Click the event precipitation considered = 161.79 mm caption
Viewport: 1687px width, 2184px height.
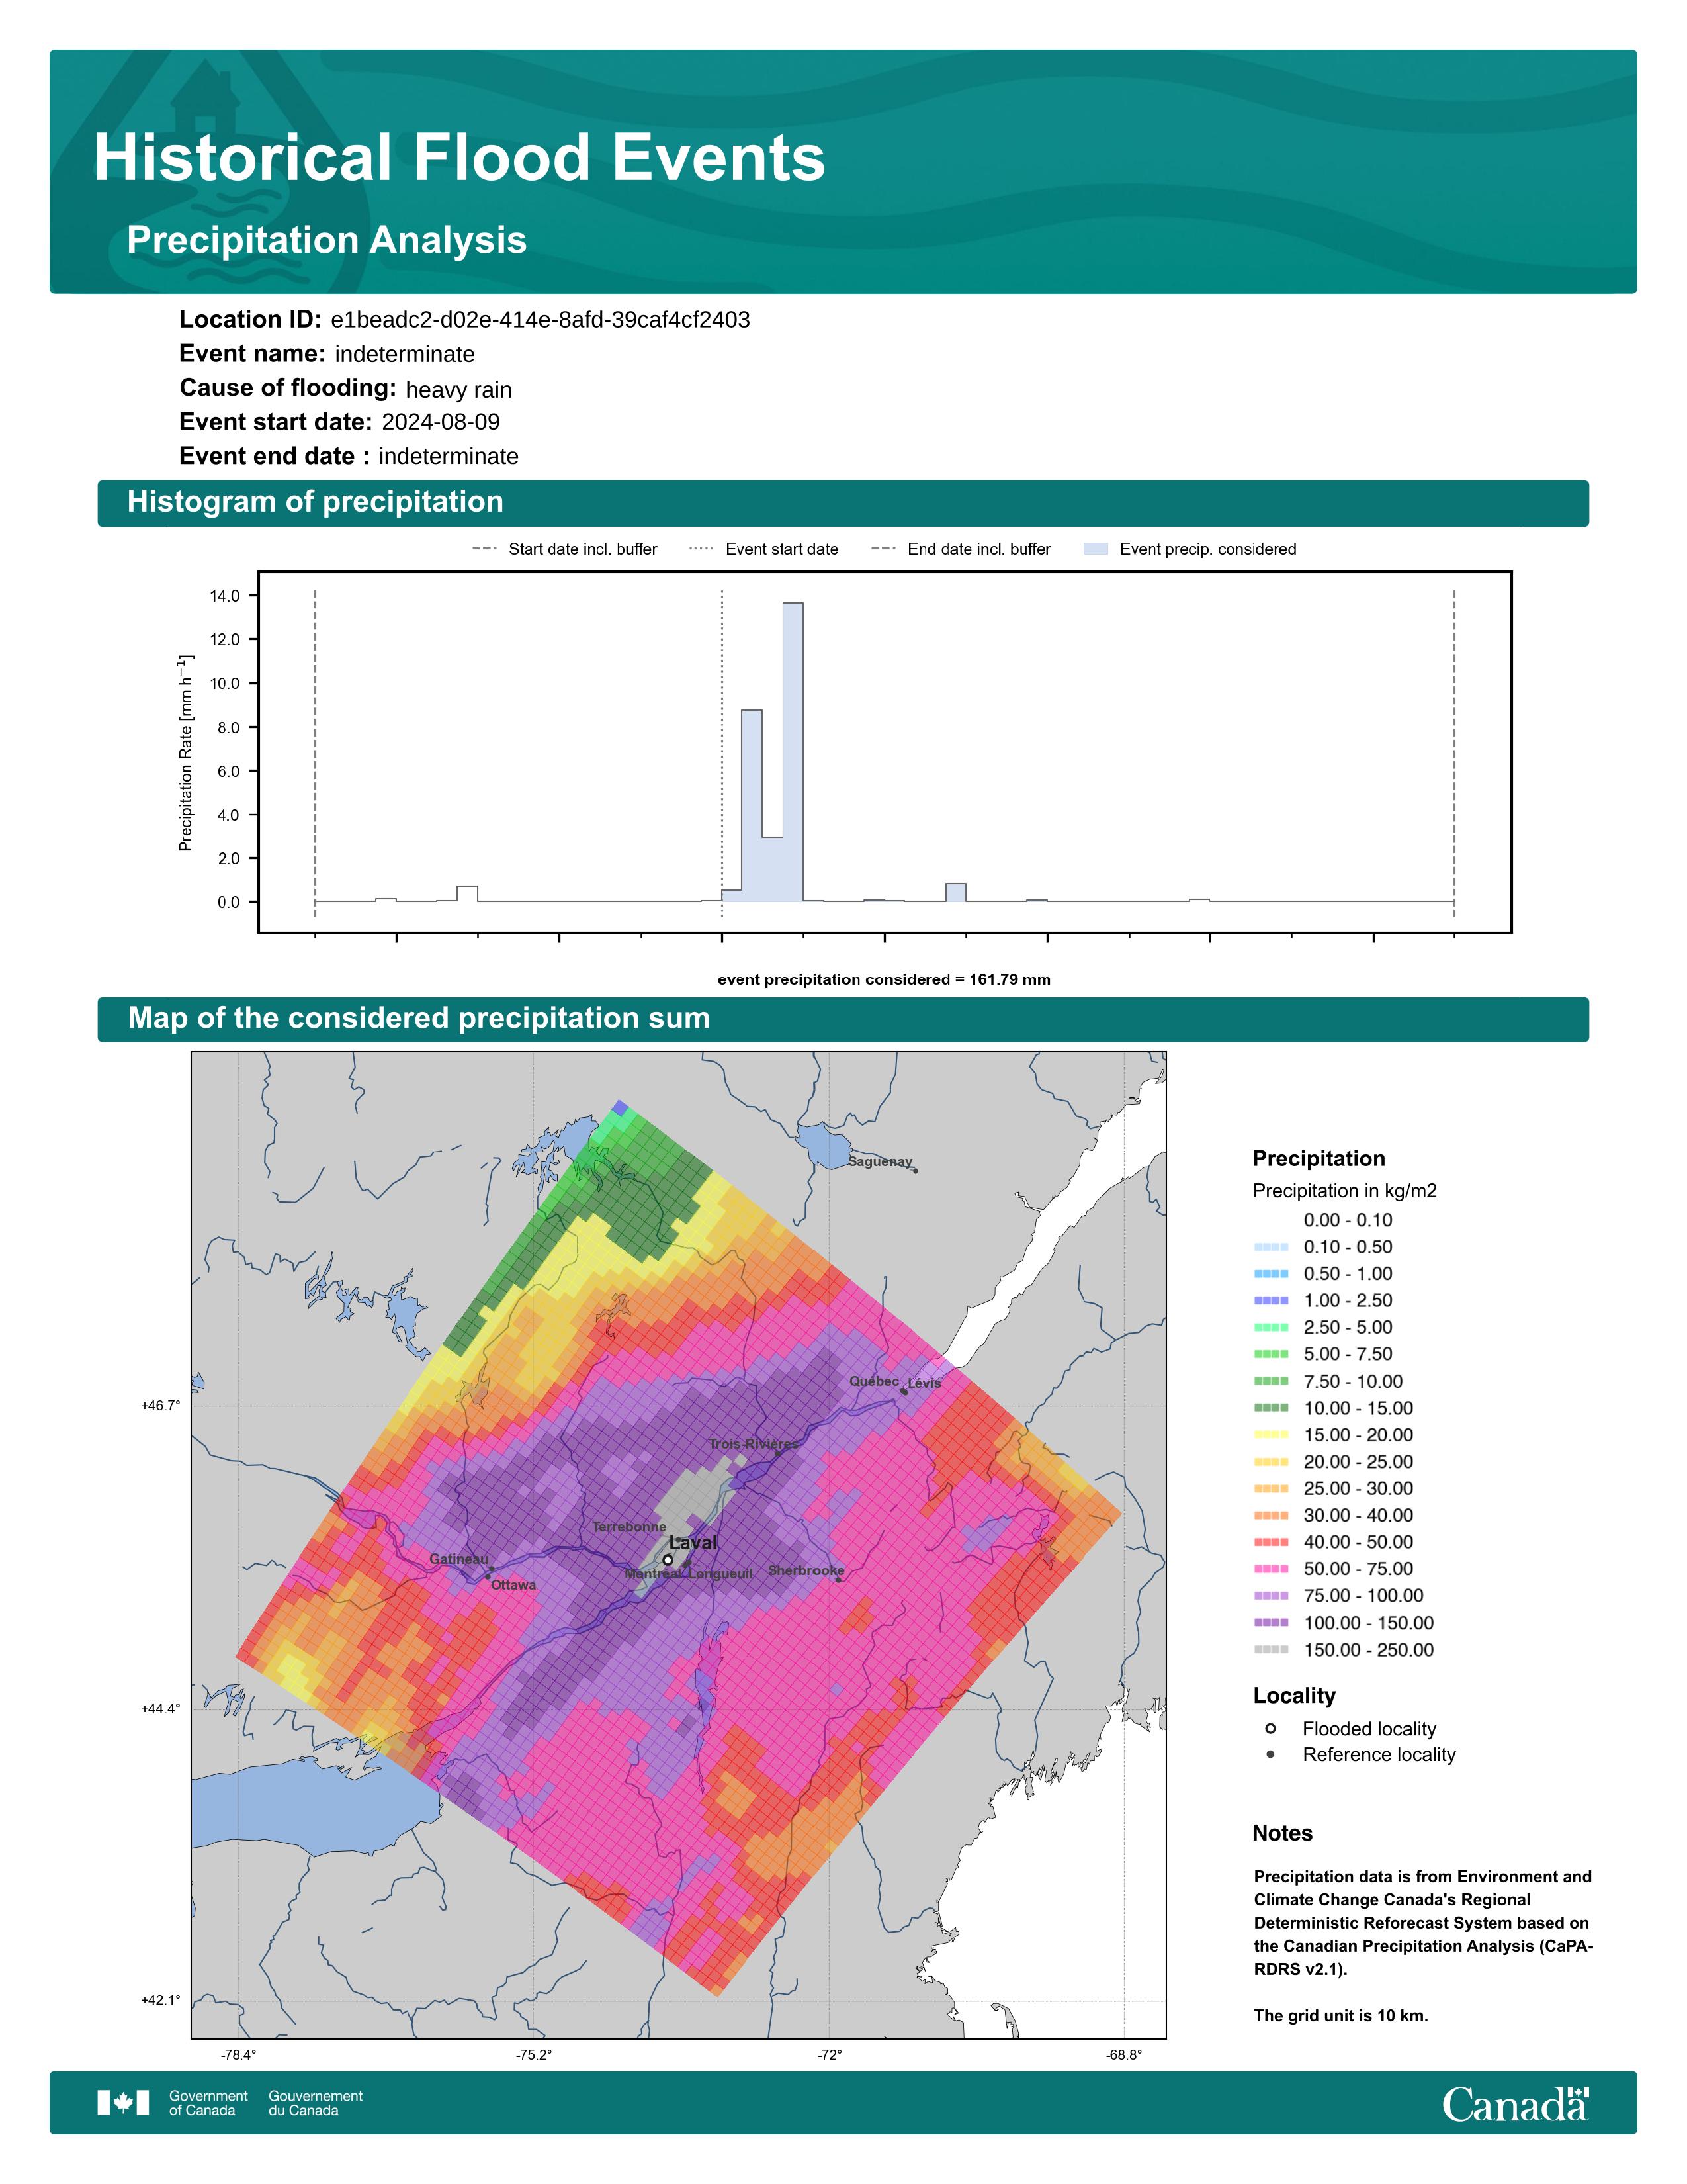click(883, 980)
